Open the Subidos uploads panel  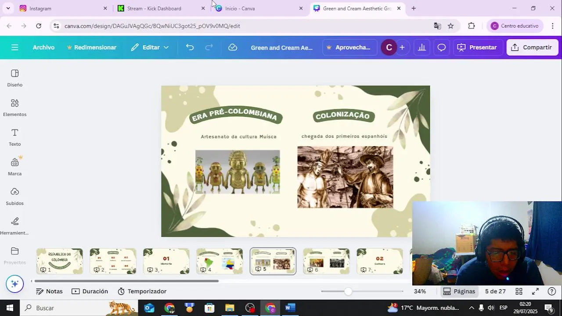(14, 197)
